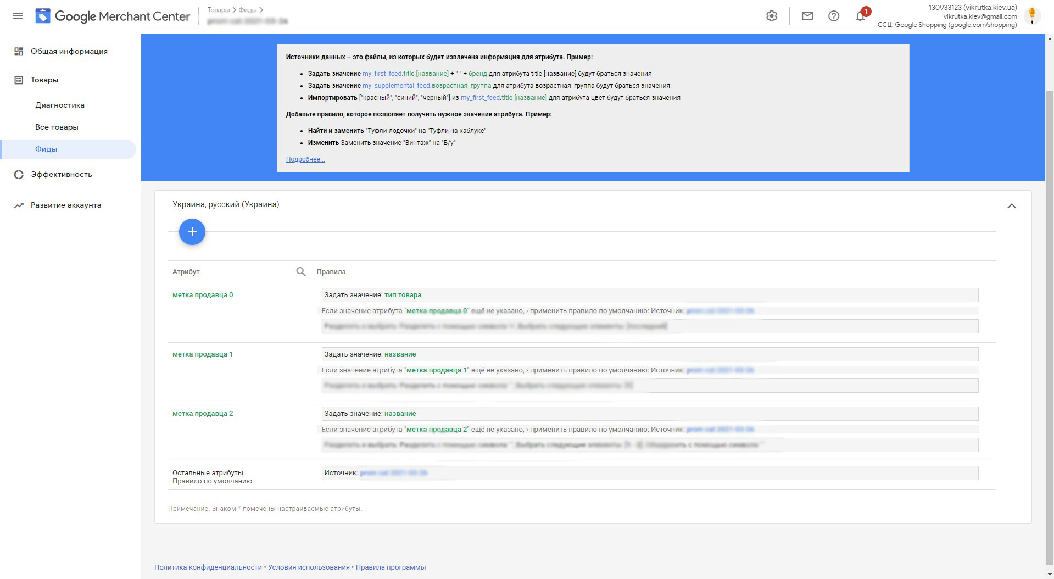1054x579 pixels.
Task: Open Развитие аккаунта section
Action: pyautogui.click(x=66, y=205)
